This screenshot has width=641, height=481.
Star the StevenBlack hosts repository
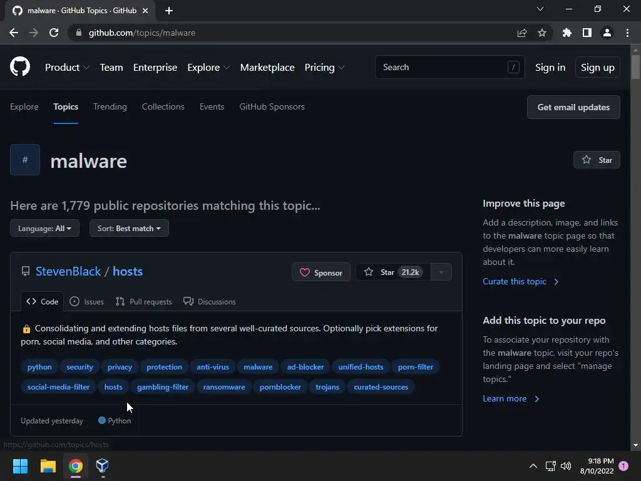(x=393, y=272)
